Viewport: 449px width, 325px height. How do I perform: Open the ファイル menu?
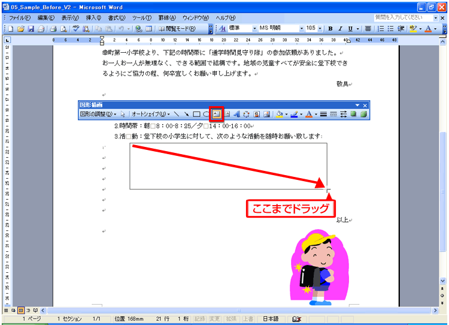(20, 18)
